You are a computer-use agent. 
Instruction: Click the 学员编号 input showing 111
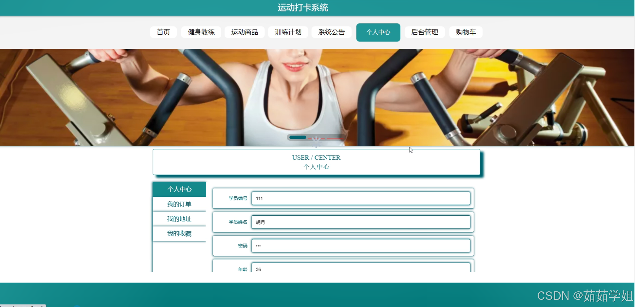[x=361, y=198]
